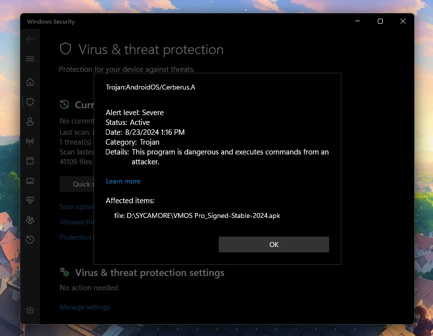Open Device performance & health heart icon

tap(30, 200)
